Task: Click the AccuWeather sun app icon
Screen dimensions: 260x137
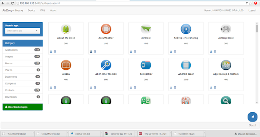Action: (x=106, y=29)
